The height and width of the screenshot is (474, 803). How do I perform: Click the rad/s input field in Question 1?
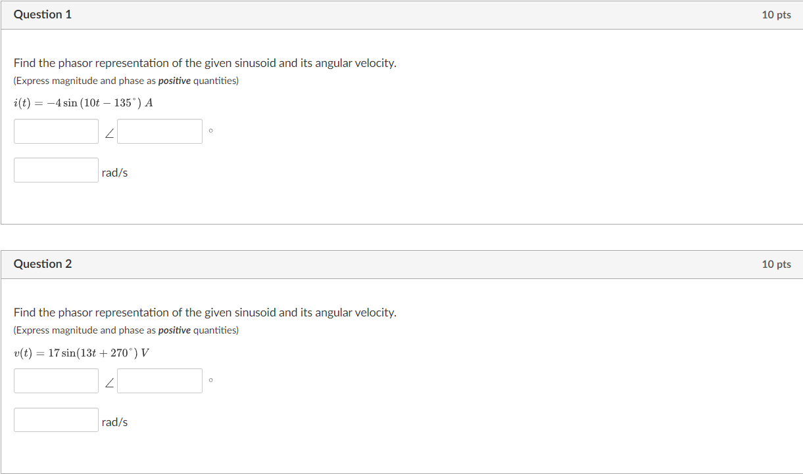[56, 169]
